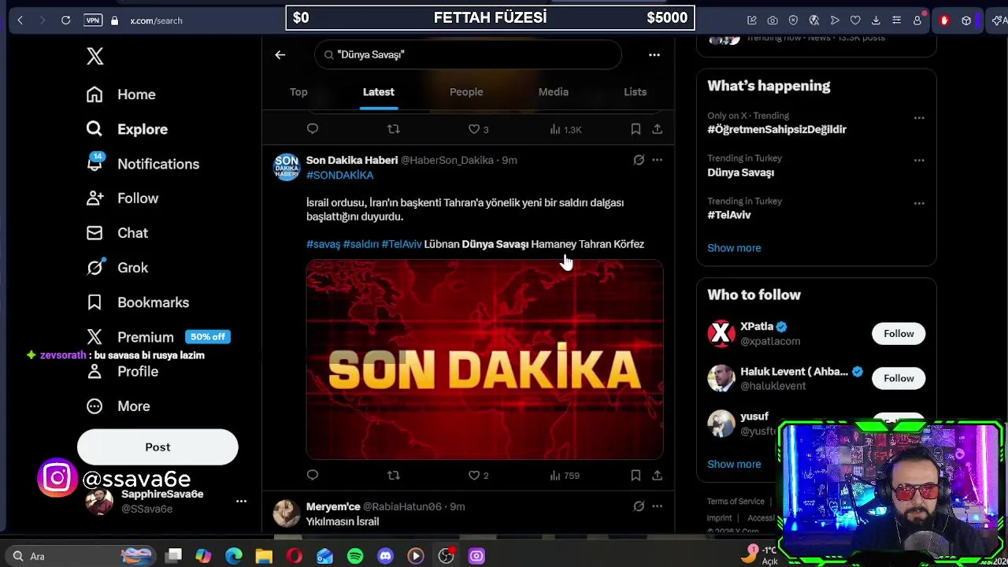
Task: Open Grok actions on Son Dakika post
Action: pyautogui.click(x=639, y=160)
